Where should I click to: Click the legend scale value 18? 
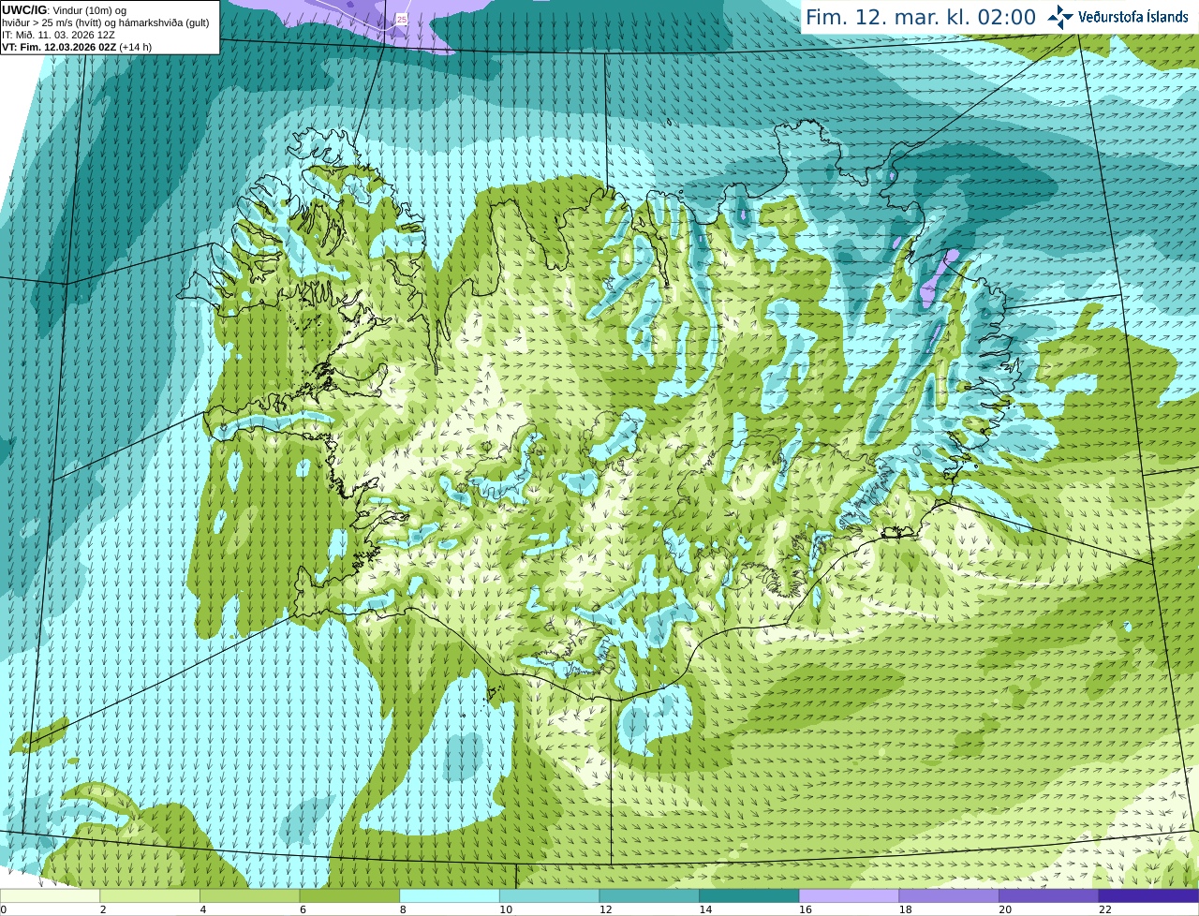pyautogui.click(x=906, y=909)
